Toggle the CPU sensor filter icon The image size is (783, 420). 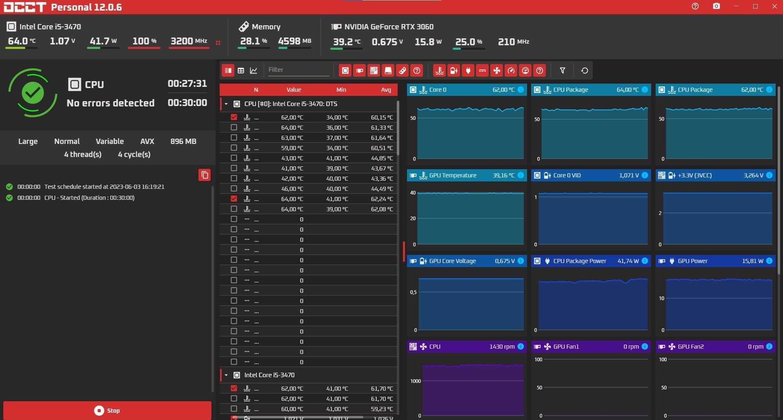[345, 71]
